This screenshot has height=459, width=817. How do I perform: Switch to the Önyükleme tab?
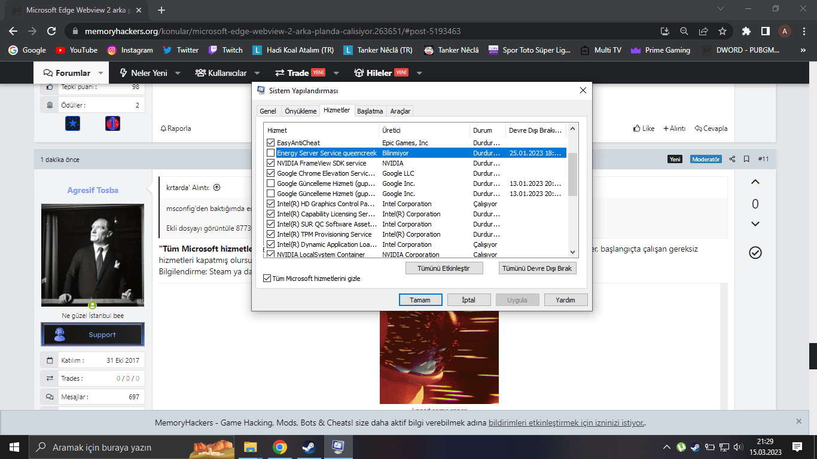[300, 111]
